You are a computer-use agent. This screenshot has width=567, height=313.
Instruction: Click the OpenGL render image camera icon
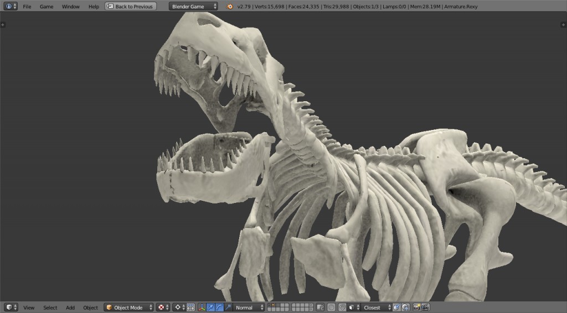point(417,307)
